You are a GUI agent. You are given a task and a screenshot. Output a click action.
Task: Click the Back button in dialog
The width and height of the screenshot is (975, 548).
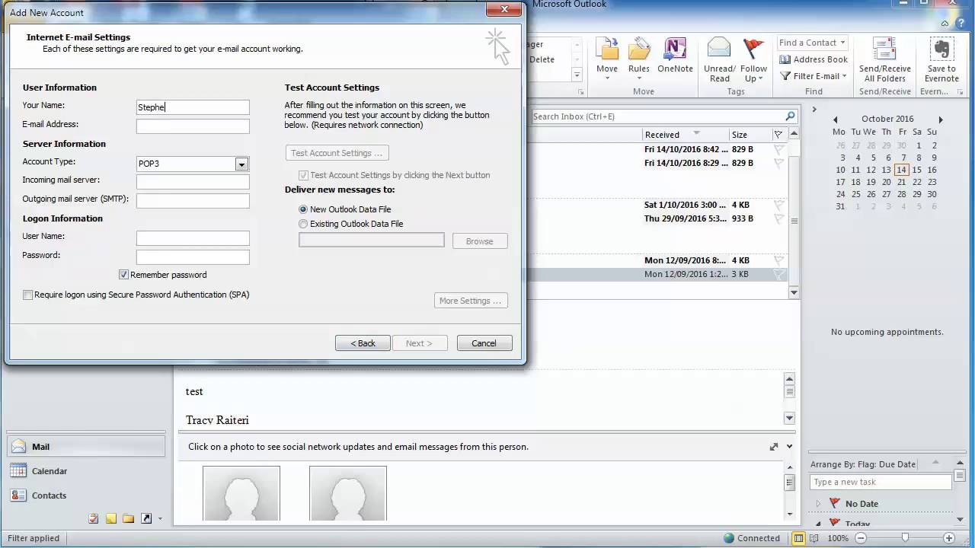363,343
